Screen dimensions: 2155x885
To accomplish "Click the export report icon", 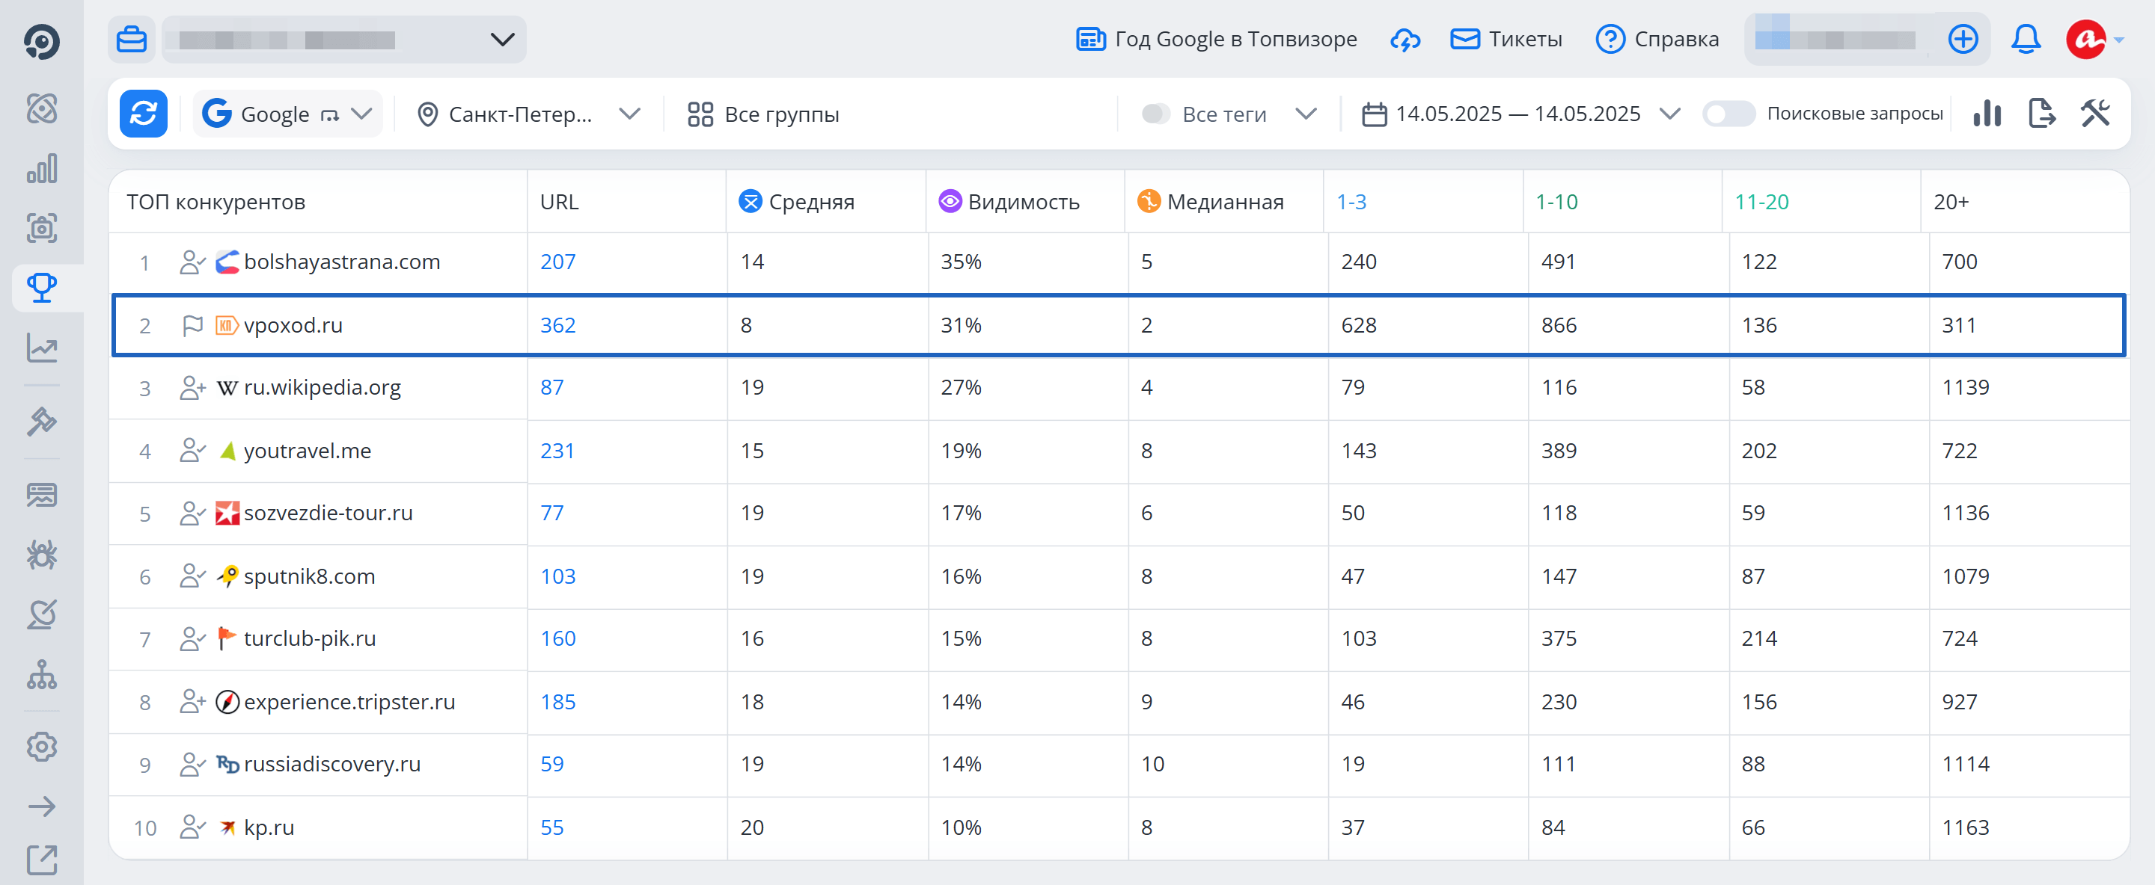I will pos(2041,114).
